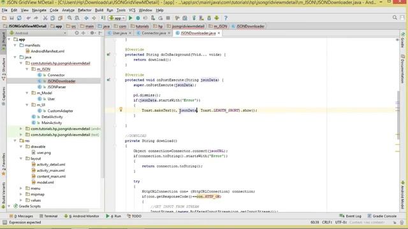
Task: Click override gutter marker beside doInBackground
Action: pyautogui.click(x=108, y=54)
